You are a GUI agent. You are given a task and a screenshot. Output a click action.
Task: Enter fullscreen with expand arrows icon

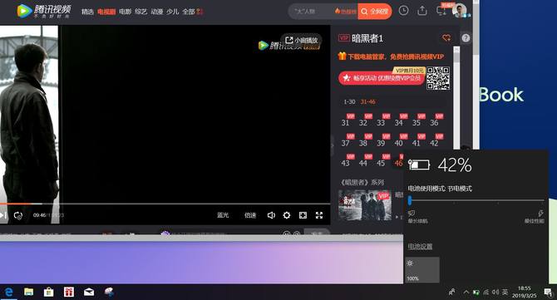[x=319, y=215]
